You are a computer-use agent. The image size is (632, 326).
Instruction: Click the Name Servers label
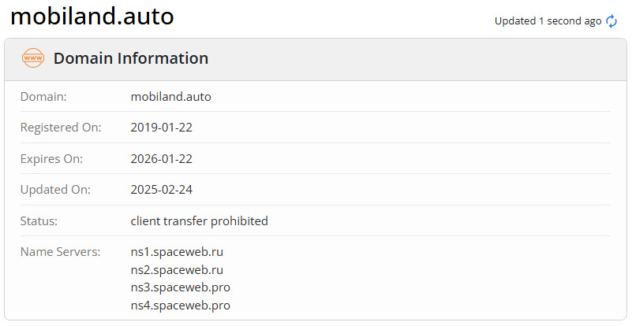pyautogui.click(x=60, y=252)
